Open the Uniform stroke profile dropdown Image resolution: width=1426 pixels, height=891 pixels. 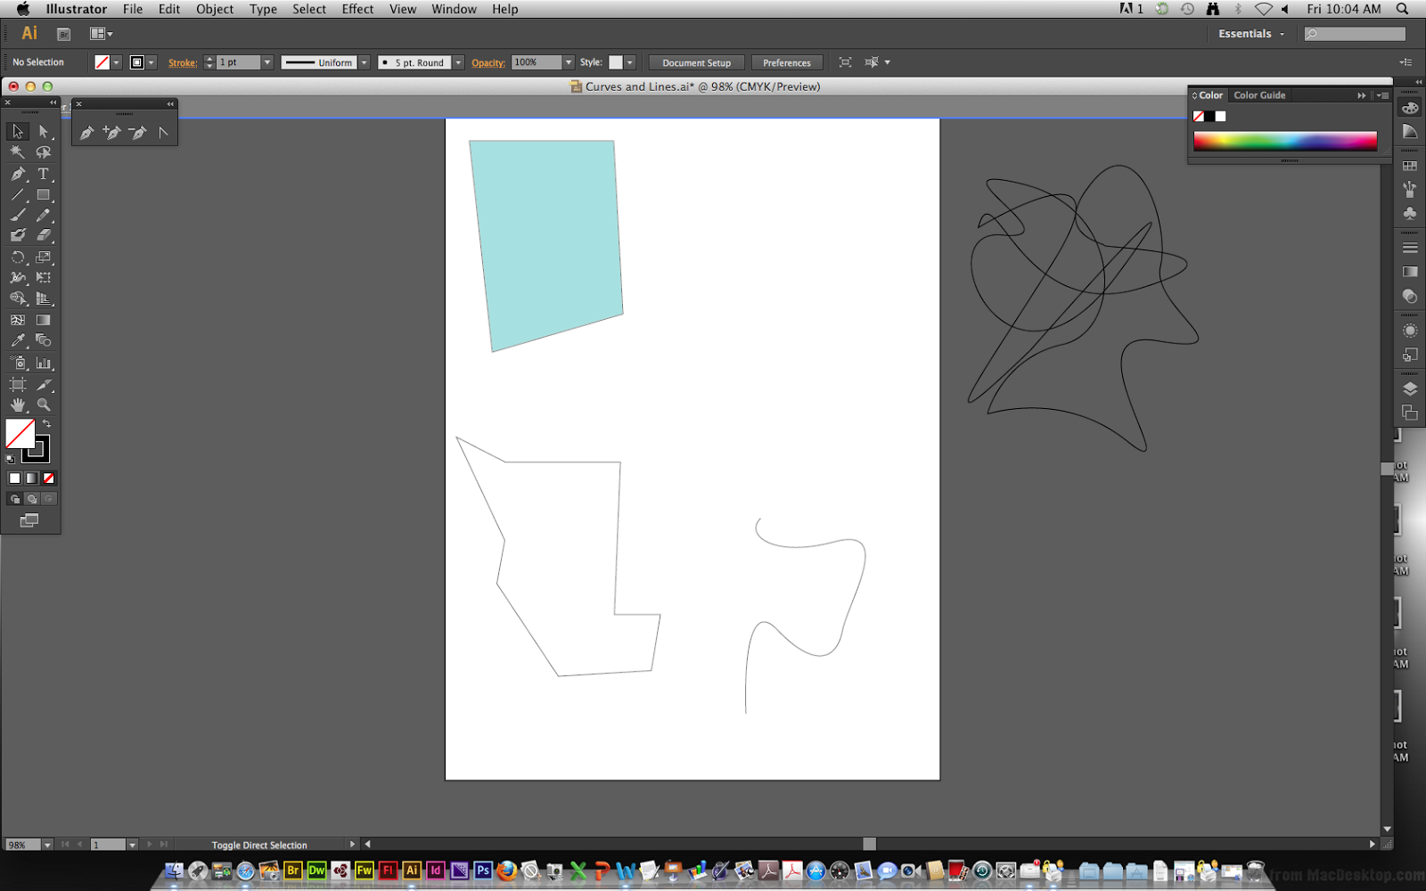tap(365, 62)
